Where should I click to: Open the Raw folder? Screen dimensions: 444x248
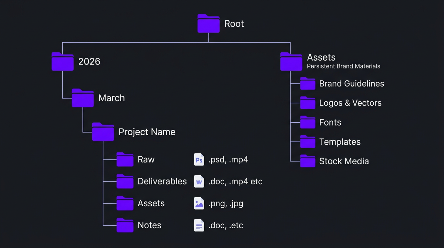click(x=125, y=159)
